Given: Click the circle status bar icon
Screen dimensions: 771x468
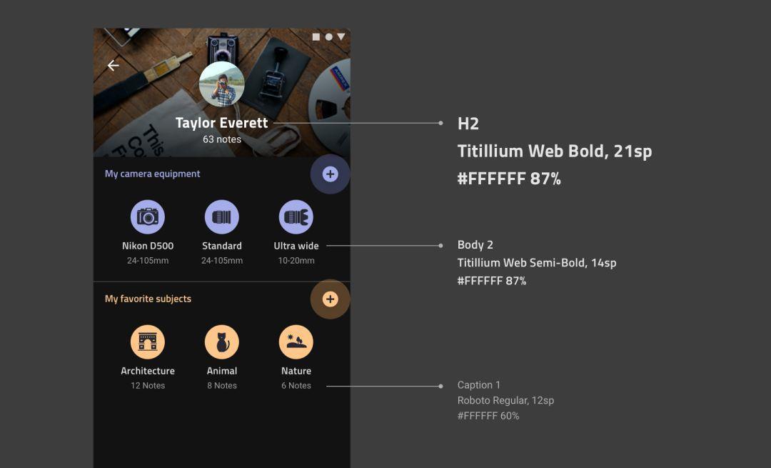Looking at the screenshot, I should (328, 37).
